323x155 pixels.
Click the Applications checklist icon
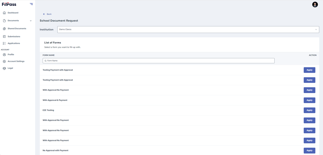[4, 43]
